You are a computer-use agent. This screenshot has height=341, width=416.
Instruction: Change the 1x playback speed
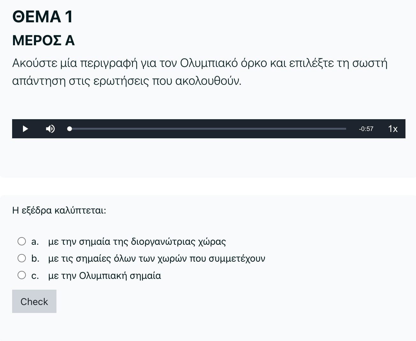[393, 129]
